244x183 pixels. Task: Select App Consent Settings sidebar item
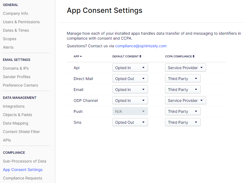[23, 170]
